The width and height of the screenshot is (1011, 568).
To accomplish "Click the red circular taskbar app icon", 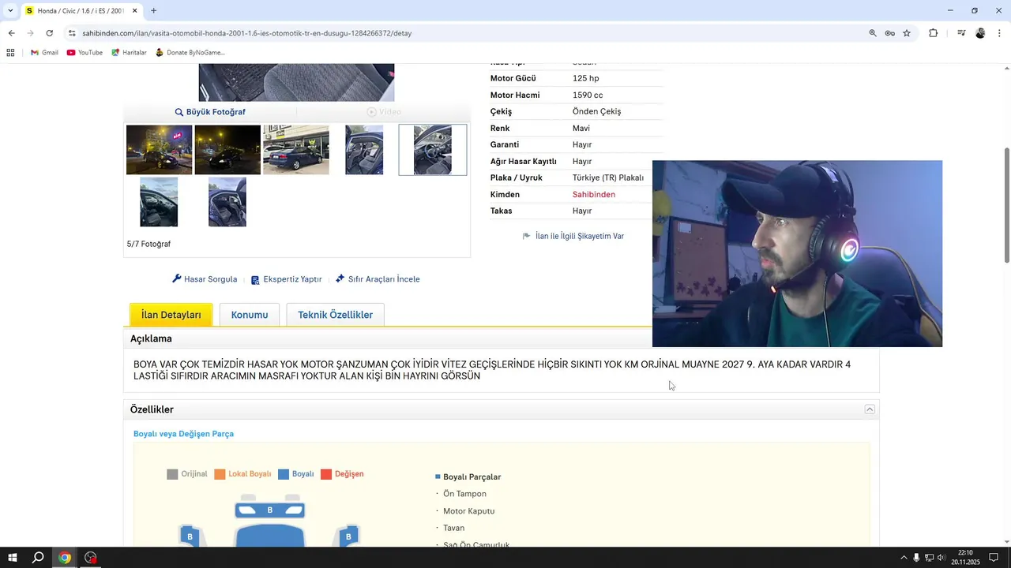I will (91, 558).
